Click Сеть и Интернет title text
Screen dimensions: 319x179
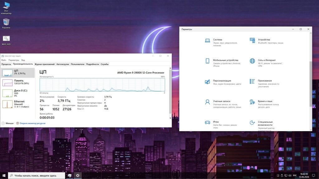click(x=267, y=60)
